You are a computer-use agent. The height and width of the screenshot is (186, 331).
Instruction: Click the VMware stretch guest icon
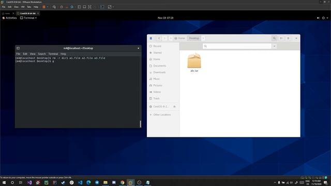tap(110, 7)
